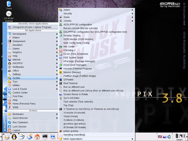Click the KCron scheduler icon
The height and width of the screenshot is (141, 188).
tap(61, 54)
